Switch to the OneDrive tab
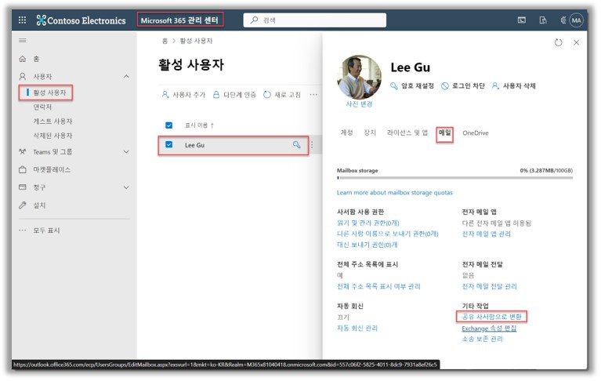601x381 pixels. coord(476,133)
